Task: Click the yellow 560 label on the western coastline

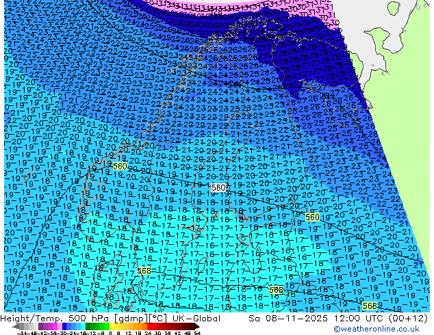Action: [x=120, y=166]
